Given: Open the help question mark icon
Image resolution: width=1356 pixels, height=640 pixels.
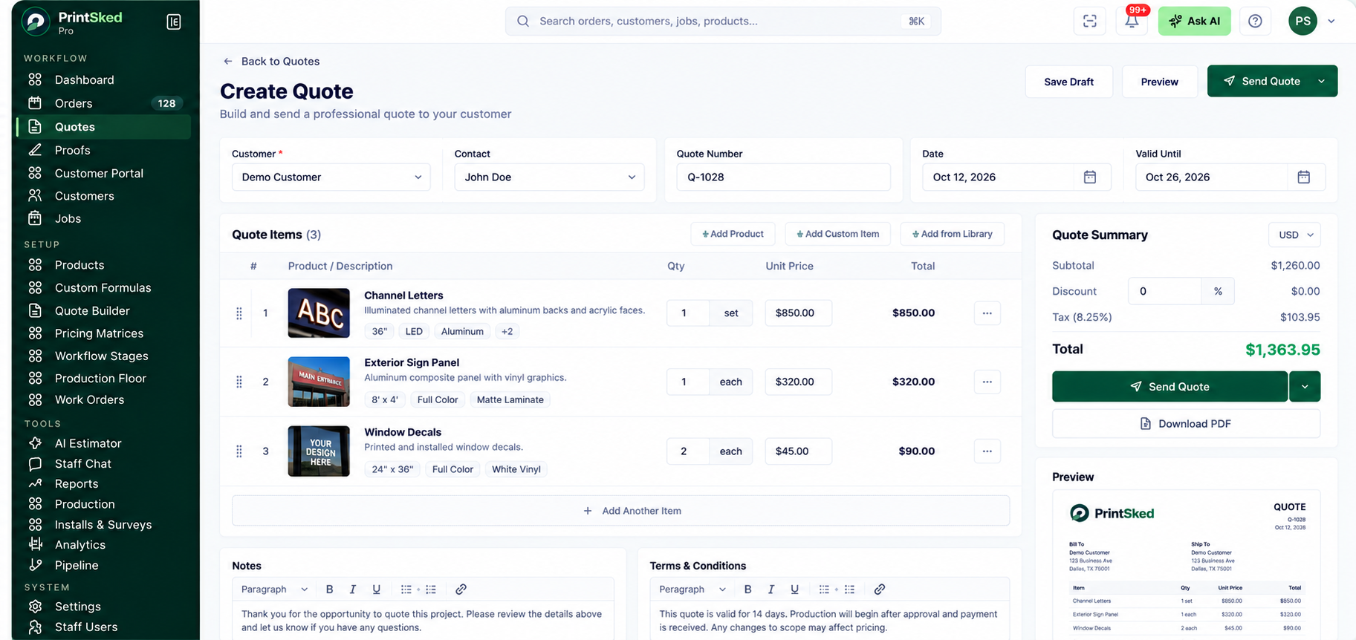Looking at the screenshot, I should point(1255,22).
